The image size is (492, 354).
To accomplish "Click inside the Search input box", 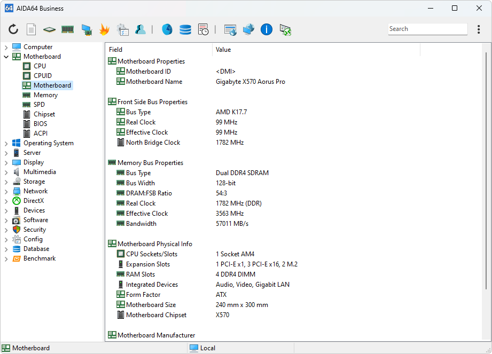I will pyautogui.click(x=426, y=29).
